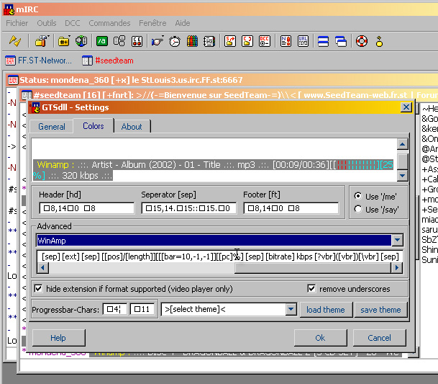This screenshot has width=438, height=384.
Task: Click the DCC chat toolbar icon
Action: [247, 41]
